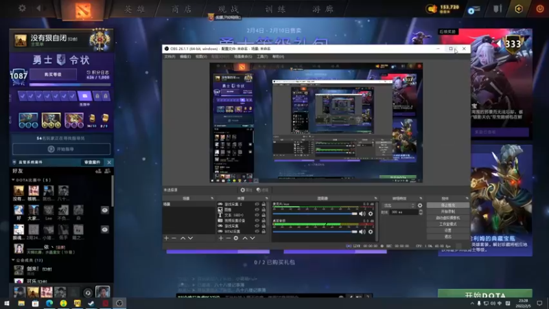
Task: Move the scene down in the scenes list
Action: [x=191, y=238]
